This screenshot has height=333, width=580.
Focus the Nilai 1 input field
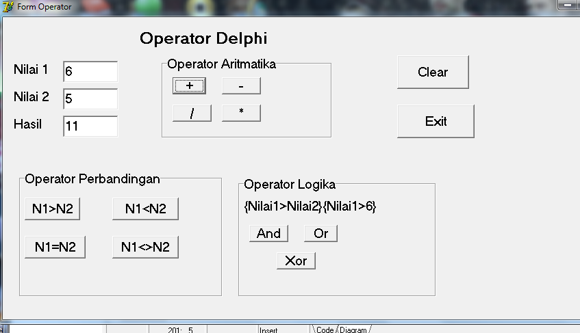coord(90,71)
